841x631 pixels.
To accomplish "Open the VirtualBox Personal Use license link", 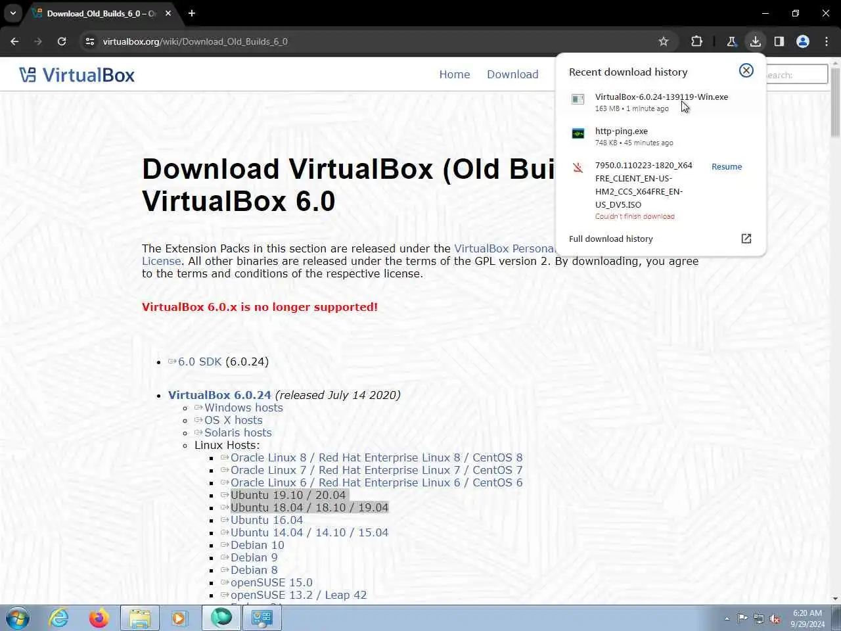I will click(505, 248).
